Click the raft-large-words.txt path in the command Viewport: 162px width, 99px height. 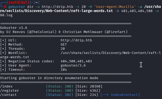tap(80, 9)
